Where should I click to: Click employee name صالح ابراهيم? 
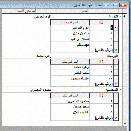click(70, 39)
